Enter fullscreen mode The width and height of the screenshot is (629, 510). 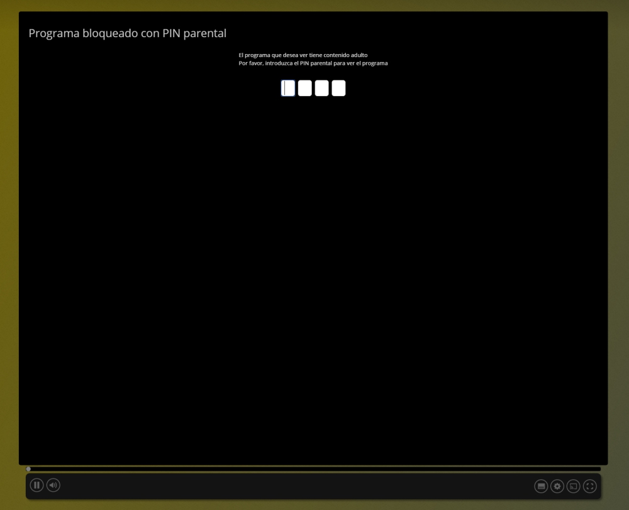point(589,486)
